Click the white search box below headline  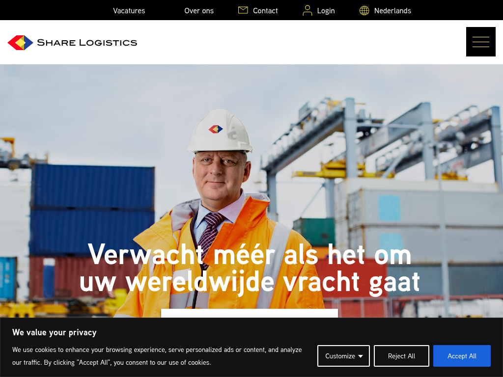pyautogui.click(x=249, y=313)
